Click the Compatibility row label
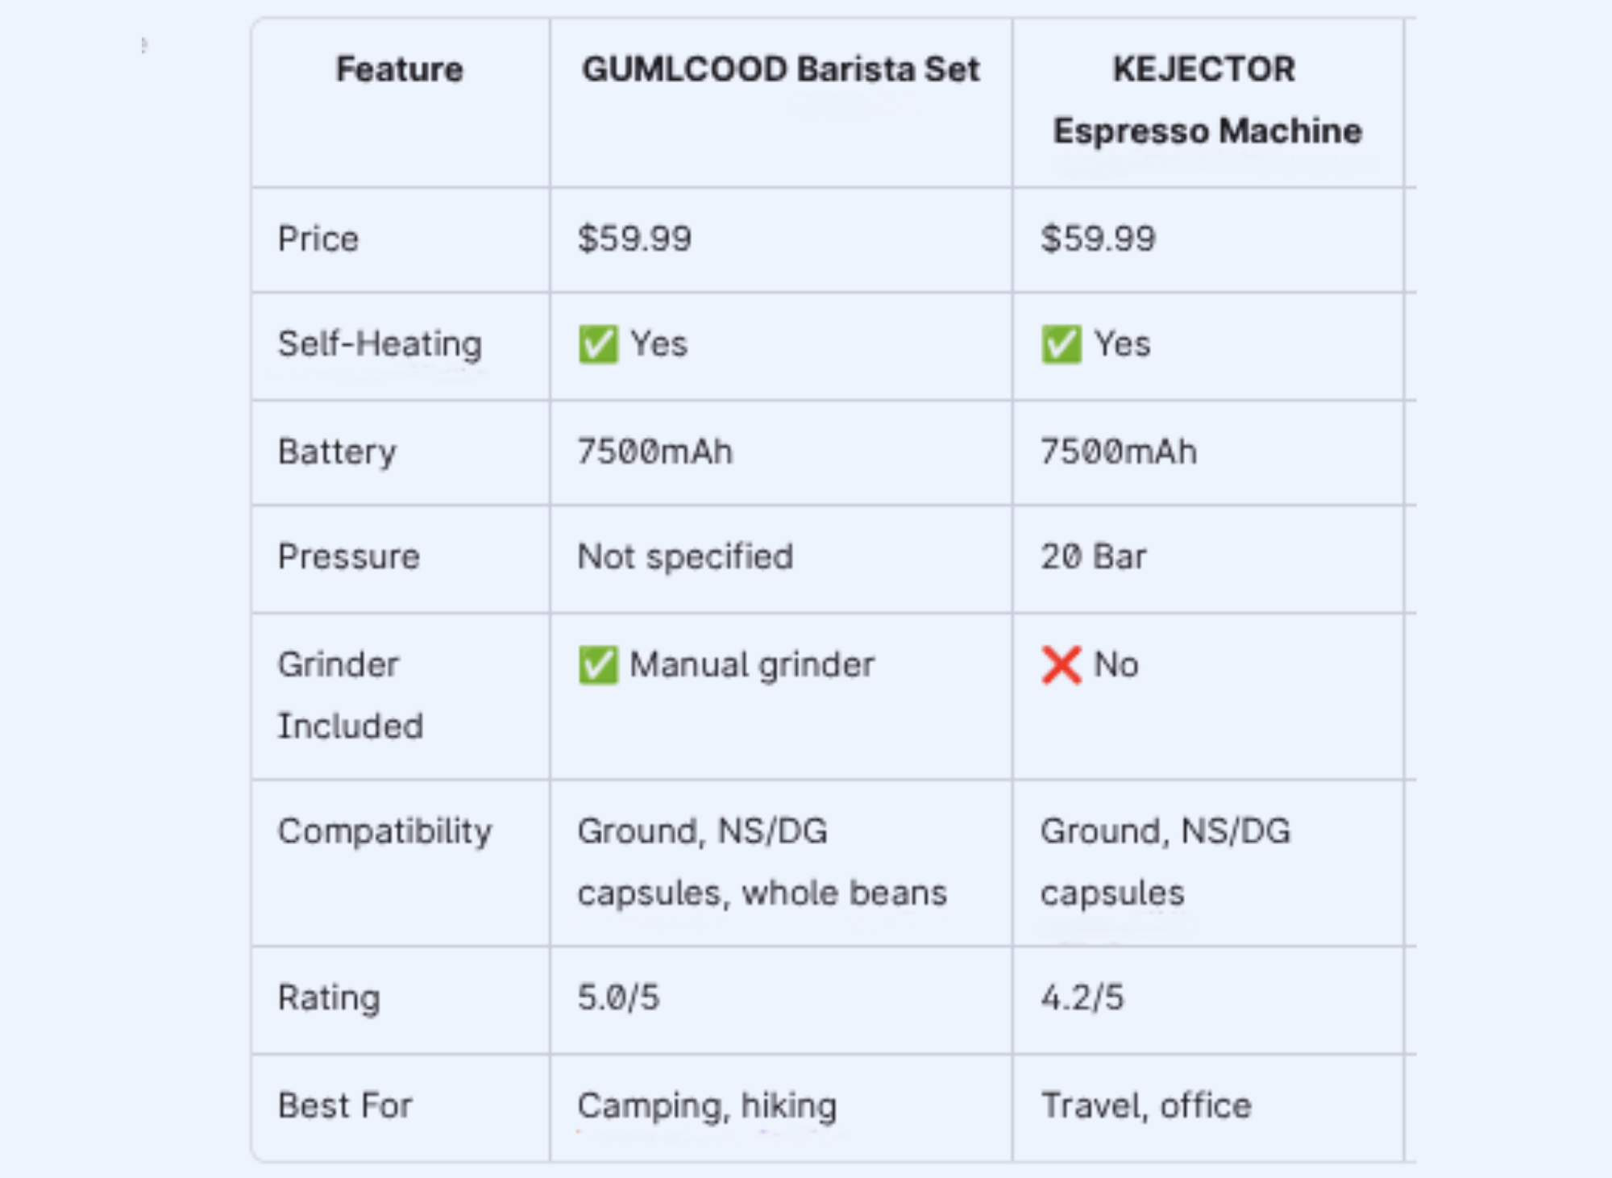 coord(384,831)
